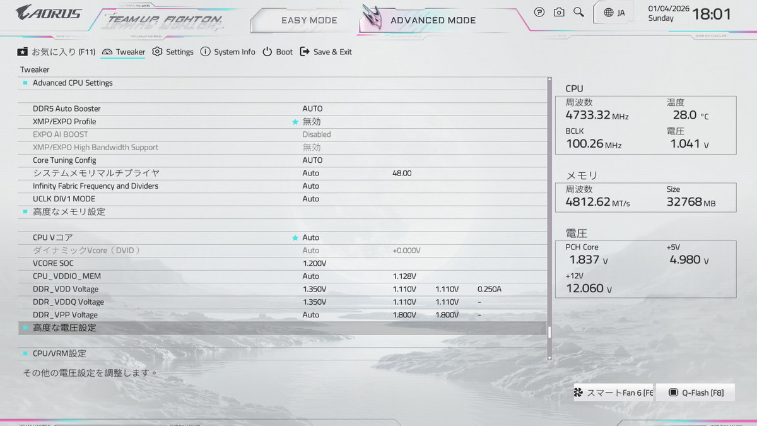Toggle the star beside XMP/EXPO Profile
Viewport: 757px width, 426px height.
pos(295,122)
